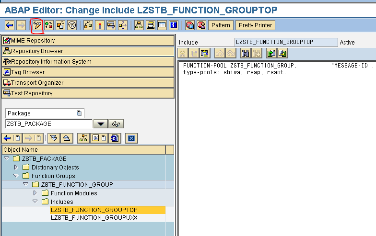This screenshot has height=236, width=376.
Task: Click Expand All Nodes icon in tree toolbar
Action: click(x=54, y=138)
